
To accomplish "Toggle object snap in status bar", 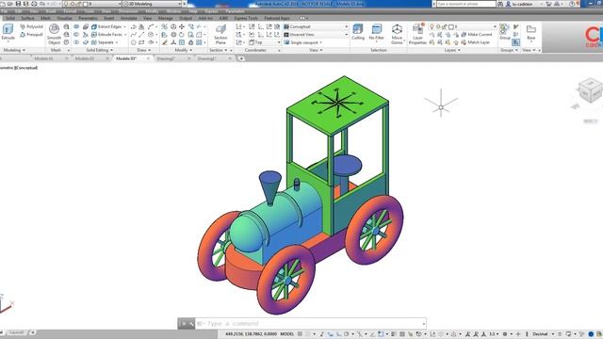I will coord(381,334).
